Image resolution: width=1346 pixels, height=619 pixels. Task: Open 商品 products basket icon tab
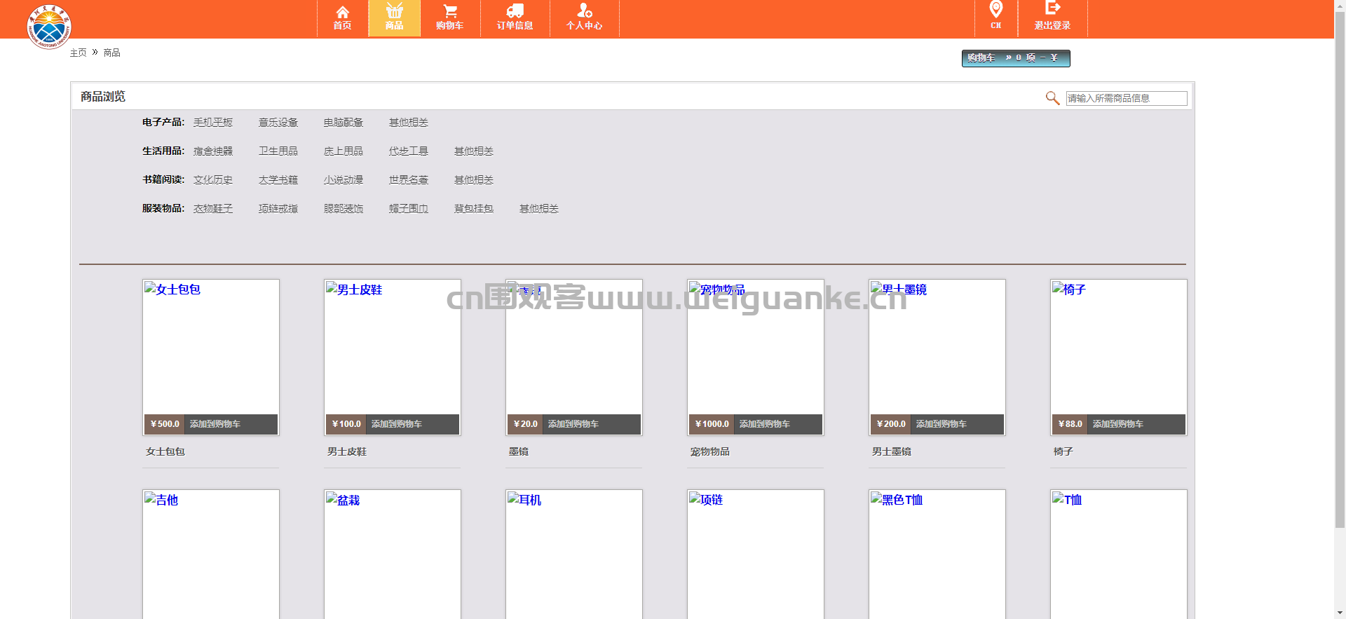tap(394, 18)
